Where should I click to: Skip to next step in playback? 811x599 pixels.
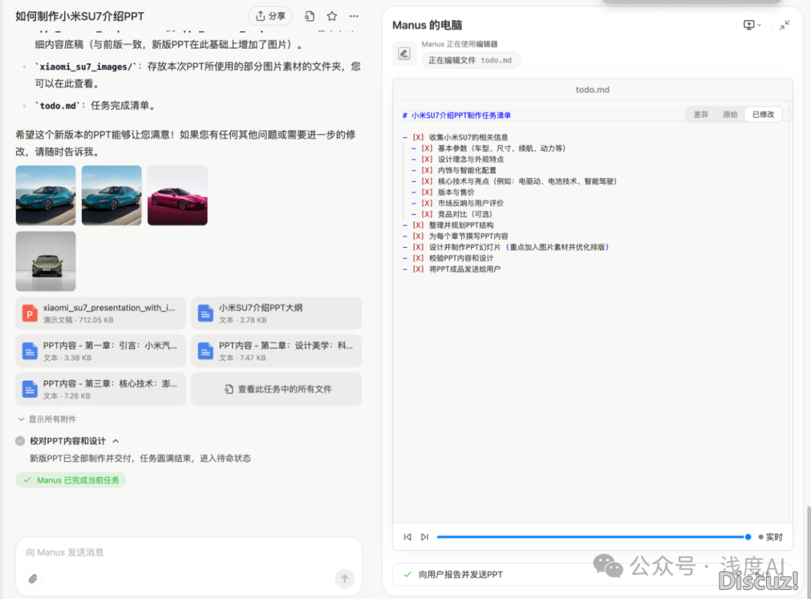coord(425,537)
